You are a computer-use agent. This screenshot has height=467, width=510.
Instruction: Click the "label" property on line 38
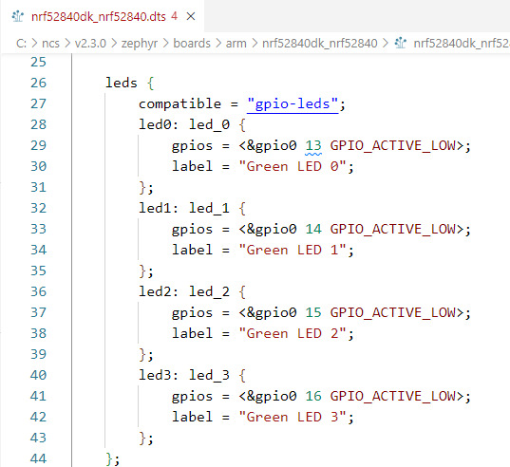click(x=192, y=333)
